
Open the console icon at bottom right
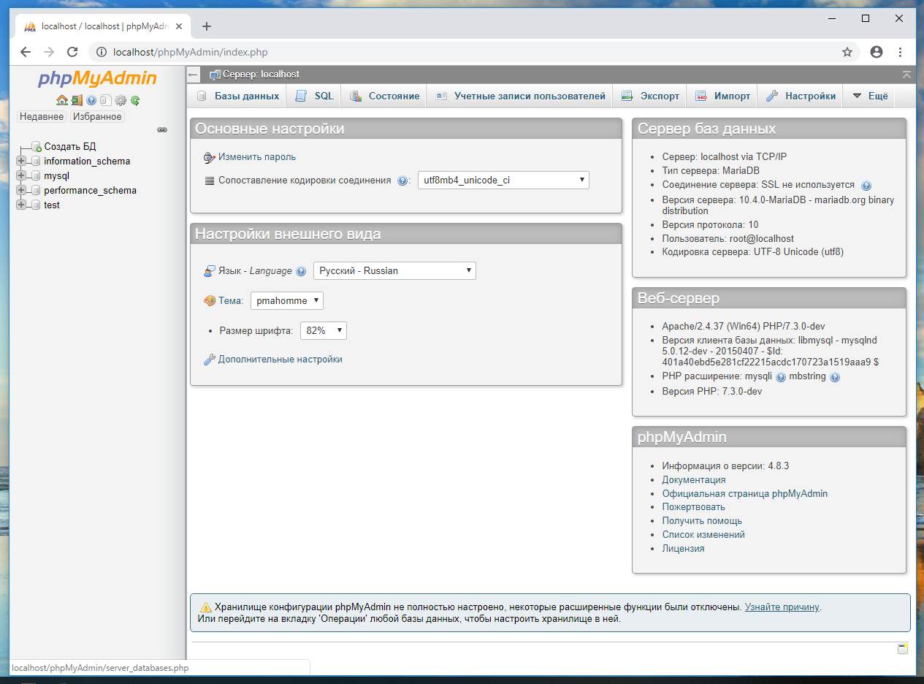903,649
